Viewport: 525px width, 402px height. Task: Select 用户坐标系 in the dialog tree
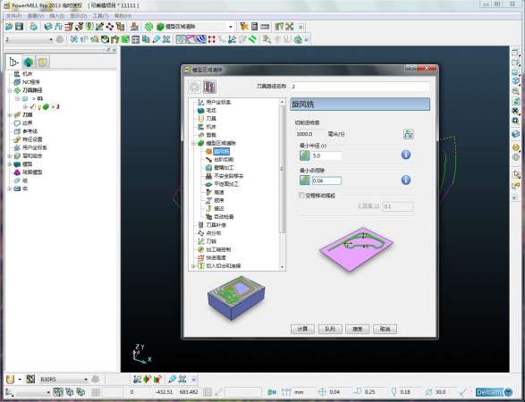(x=218, y=102)
